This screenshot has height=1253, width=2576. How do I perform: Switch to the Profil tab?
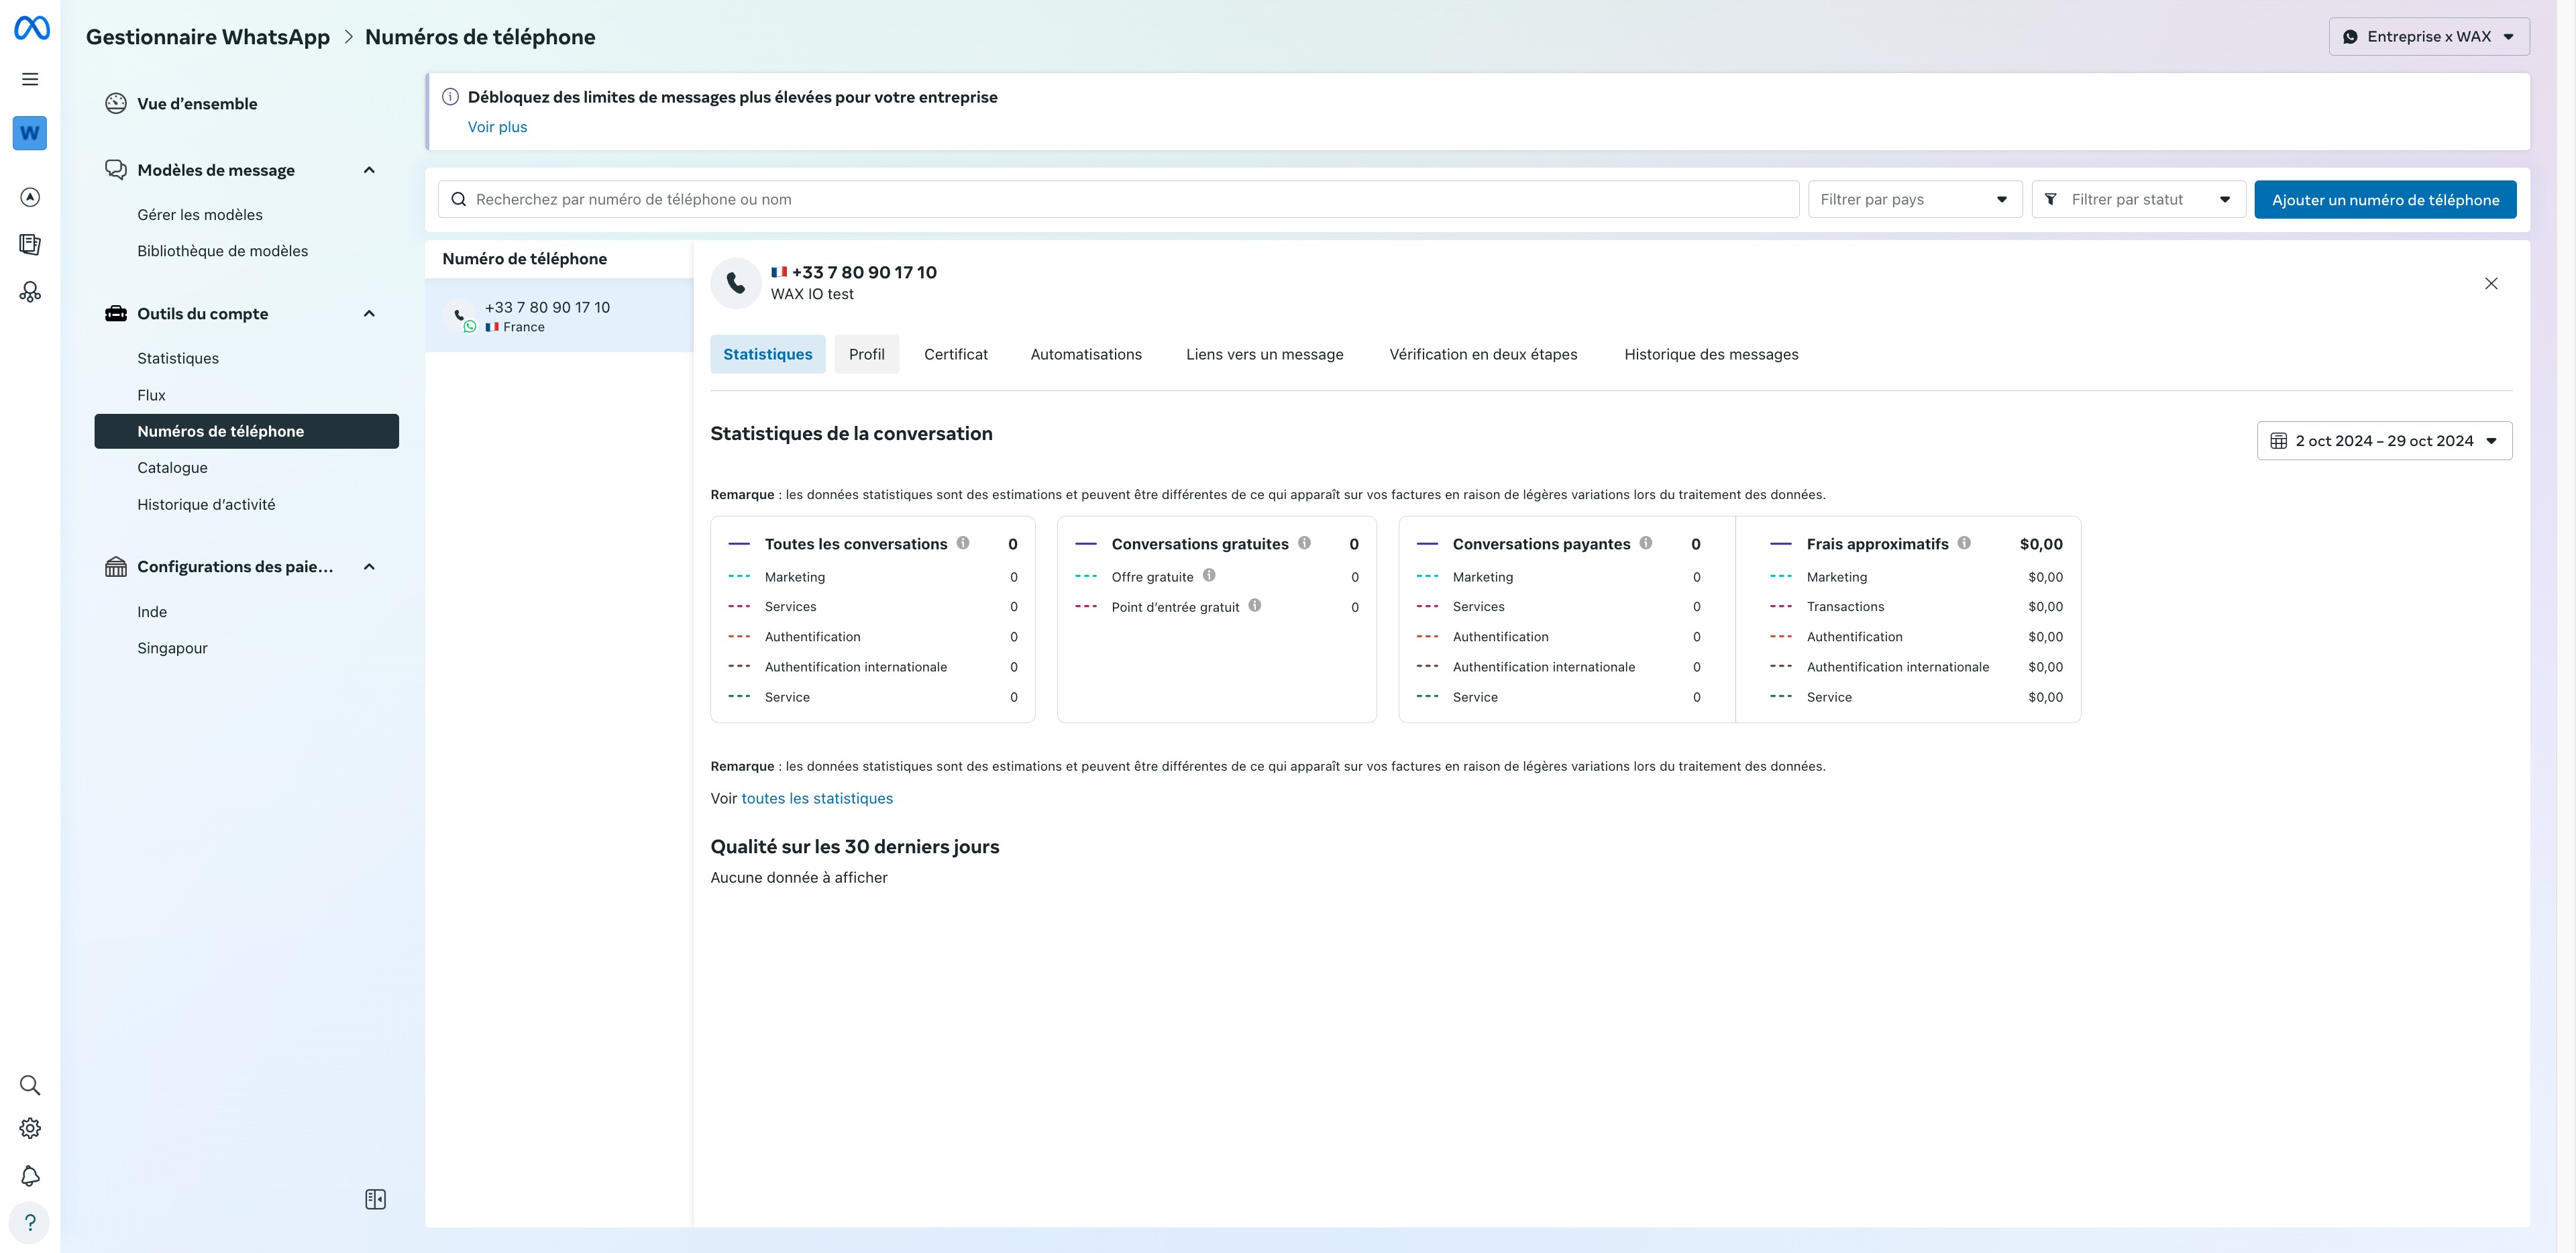pos(866,355)
